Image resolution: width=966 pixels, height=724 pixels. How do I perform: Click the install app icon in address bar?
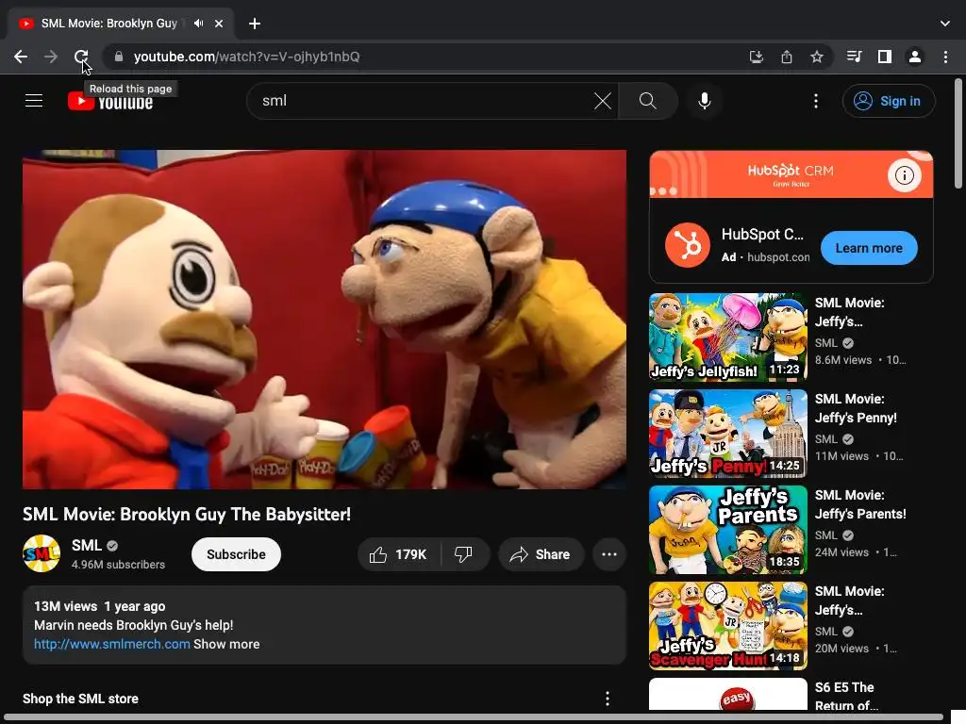(x=756, y=57)
